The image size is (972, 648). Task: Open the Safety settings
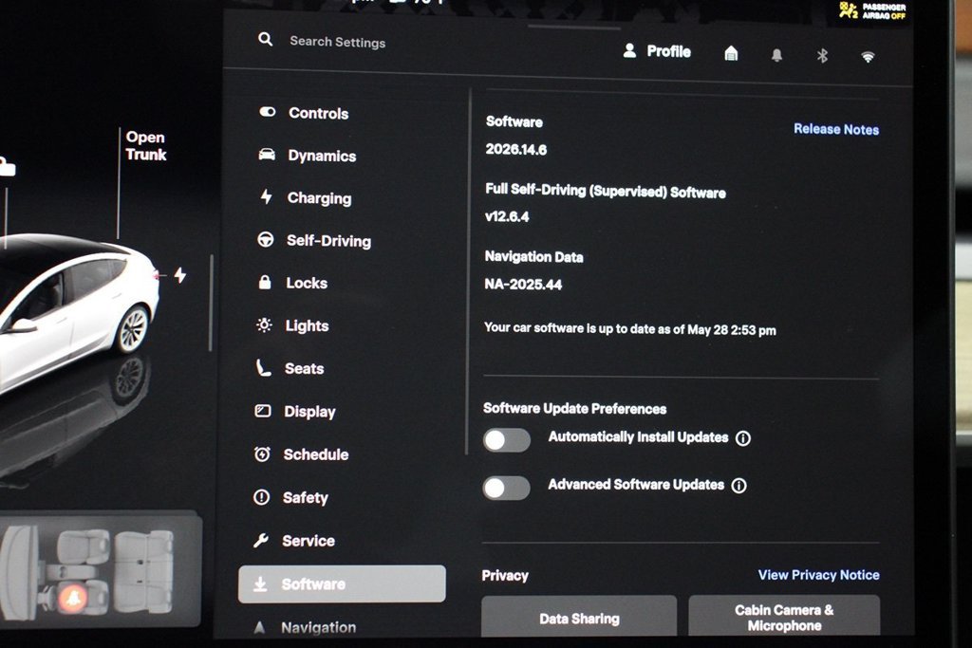click(290, 497)
